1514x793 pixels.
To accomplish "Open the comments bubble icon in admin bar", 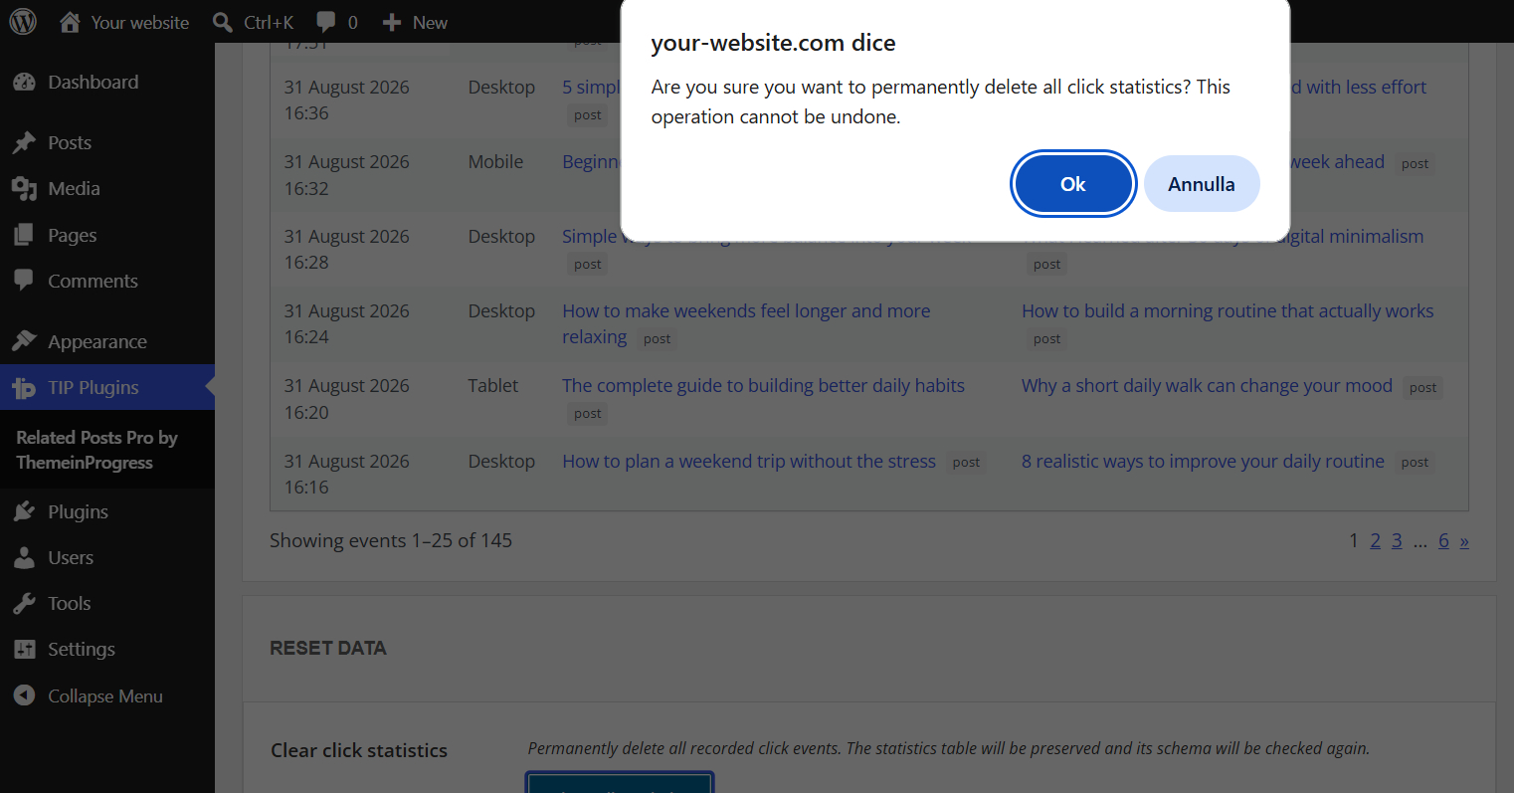I will point(325,22).
